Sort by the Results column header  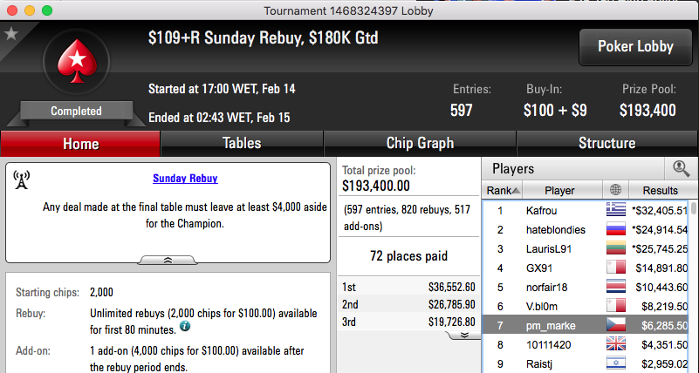[x=660, y=191]
